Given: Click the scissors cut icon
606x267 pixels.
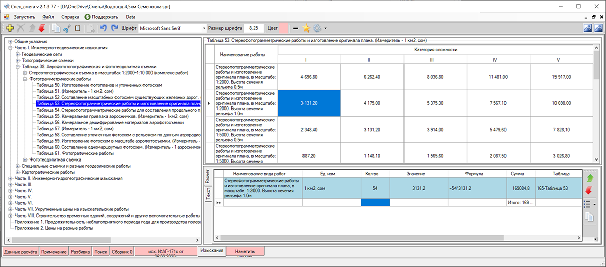Looking at the screenshot, I should 66,28.
